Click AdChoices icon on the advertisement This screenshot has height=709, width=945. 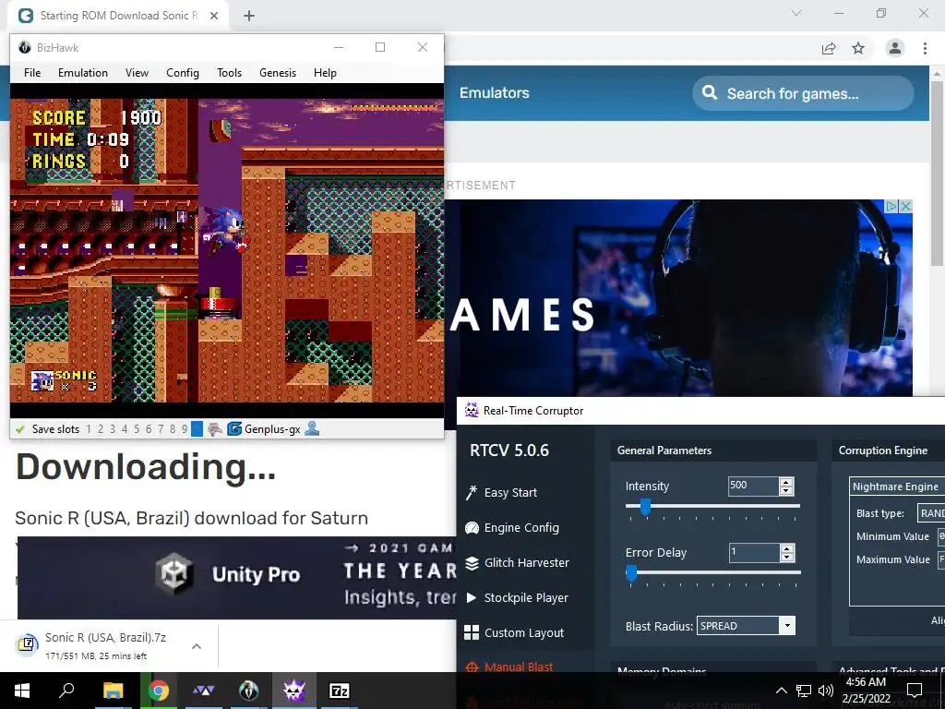(x=891, y=206)
